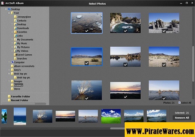The image size is (195, 137).
Task: Click the ArcSoft Album logo icon
Action: tap(3, 3)
